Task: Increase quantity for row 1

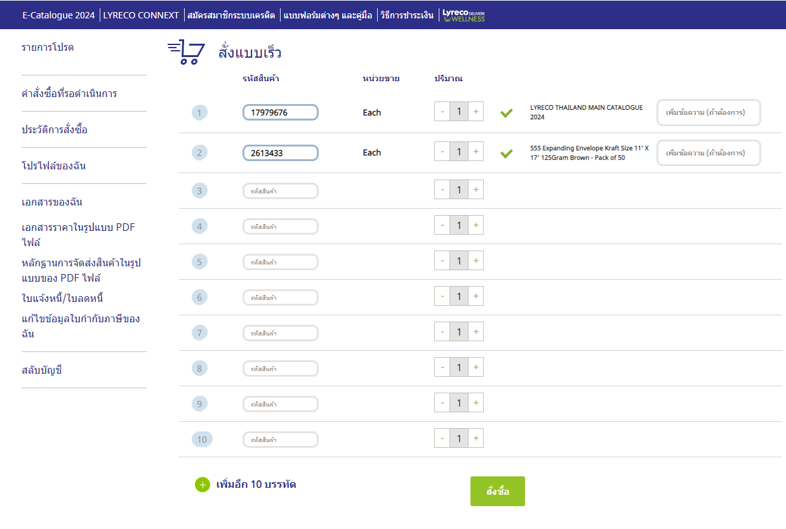Action: [x=476, y=112]
